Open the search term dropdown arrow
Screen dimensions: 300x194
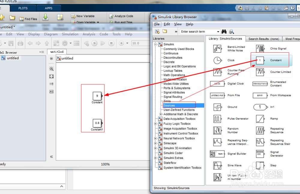(x=218, y=32)
